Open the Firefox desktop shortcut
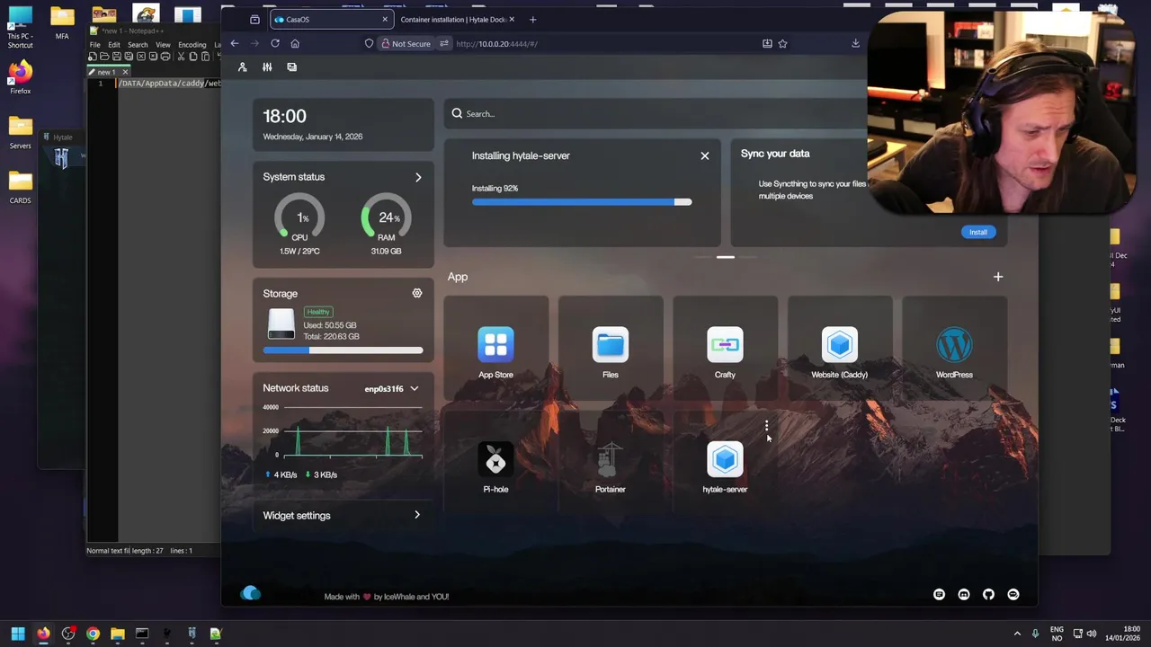The image size is (1151, 647). pyautogui.click(x=20, y=77)
